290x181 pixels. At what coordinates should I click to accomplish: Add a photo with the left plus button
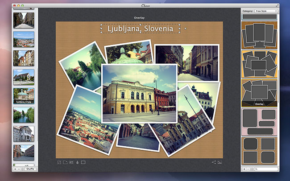[x=15, y=169]
